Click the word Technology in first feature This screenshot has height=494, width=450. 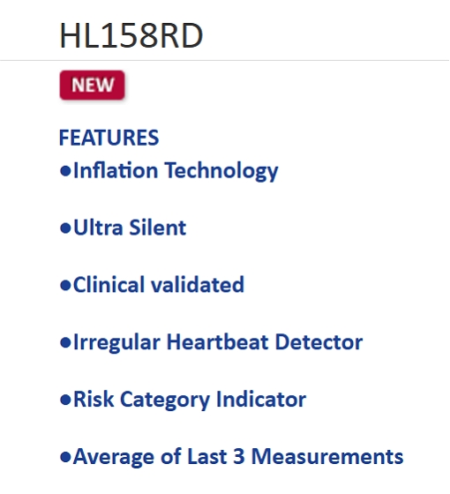(x=221, y=171)
